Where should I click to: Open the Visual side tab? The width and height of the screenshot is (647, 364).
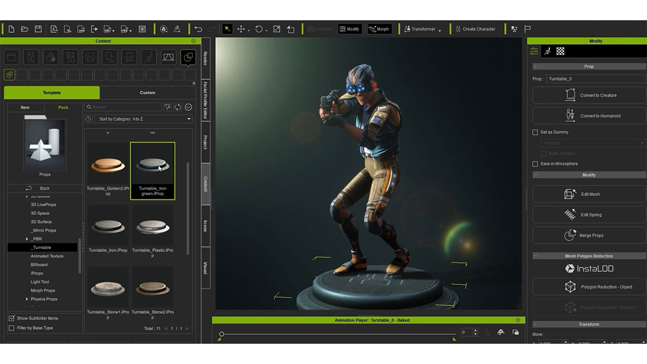pyautogui.click(x=206, y=268)
